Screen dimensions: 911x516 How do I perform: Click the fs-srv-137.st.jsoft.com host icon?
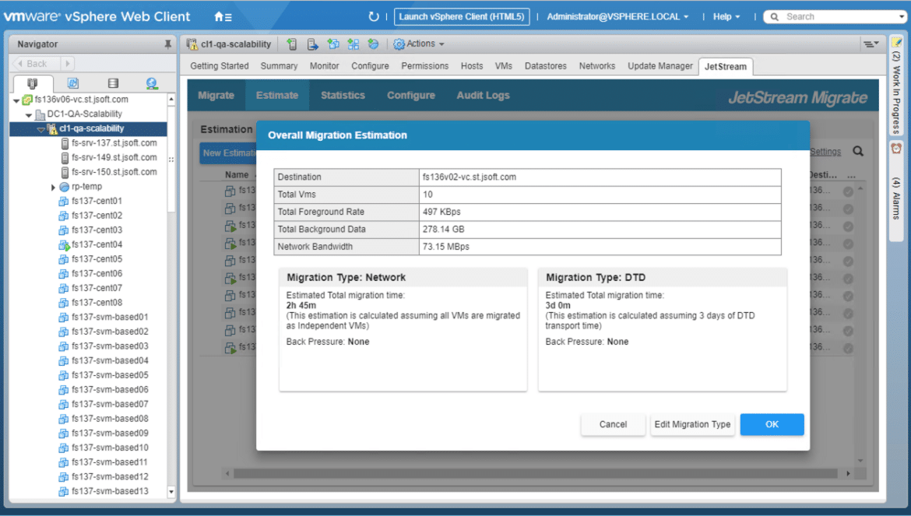point(65,142)
